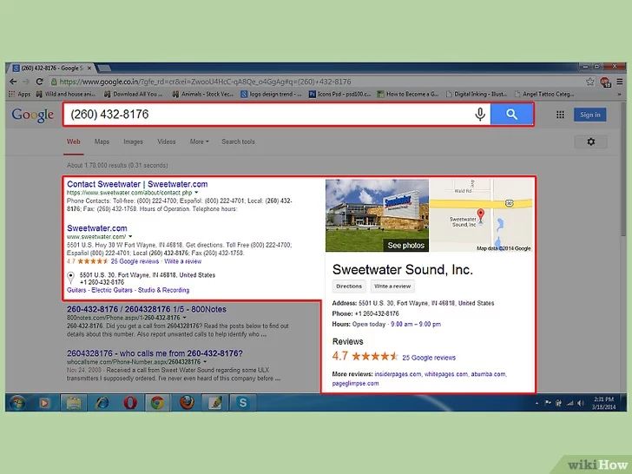The width and height of the screenshot is (632, 474).
Task: Expand the More search options dropdown
Action: click(199, 142)
